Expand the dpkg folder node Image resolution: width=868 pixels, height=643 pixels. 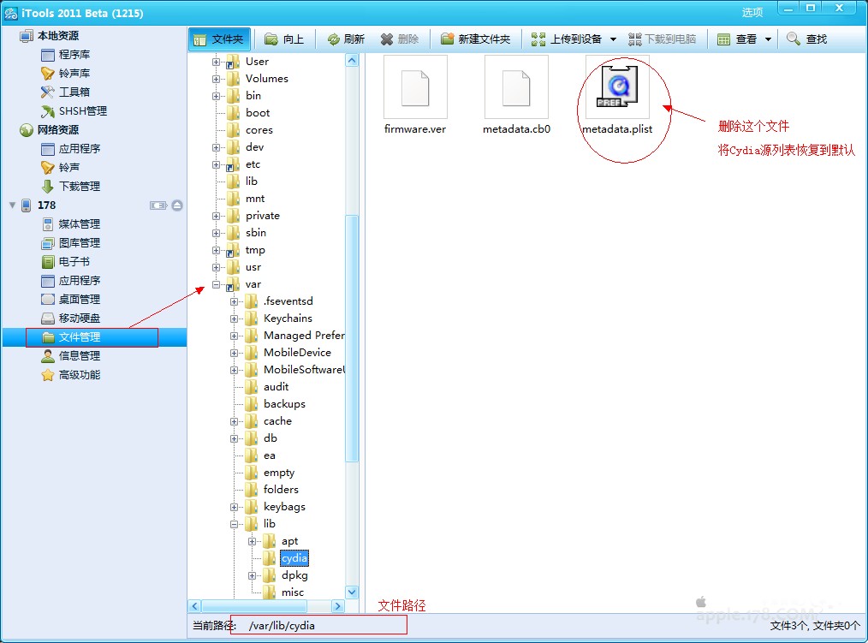(x=252, y=576)
